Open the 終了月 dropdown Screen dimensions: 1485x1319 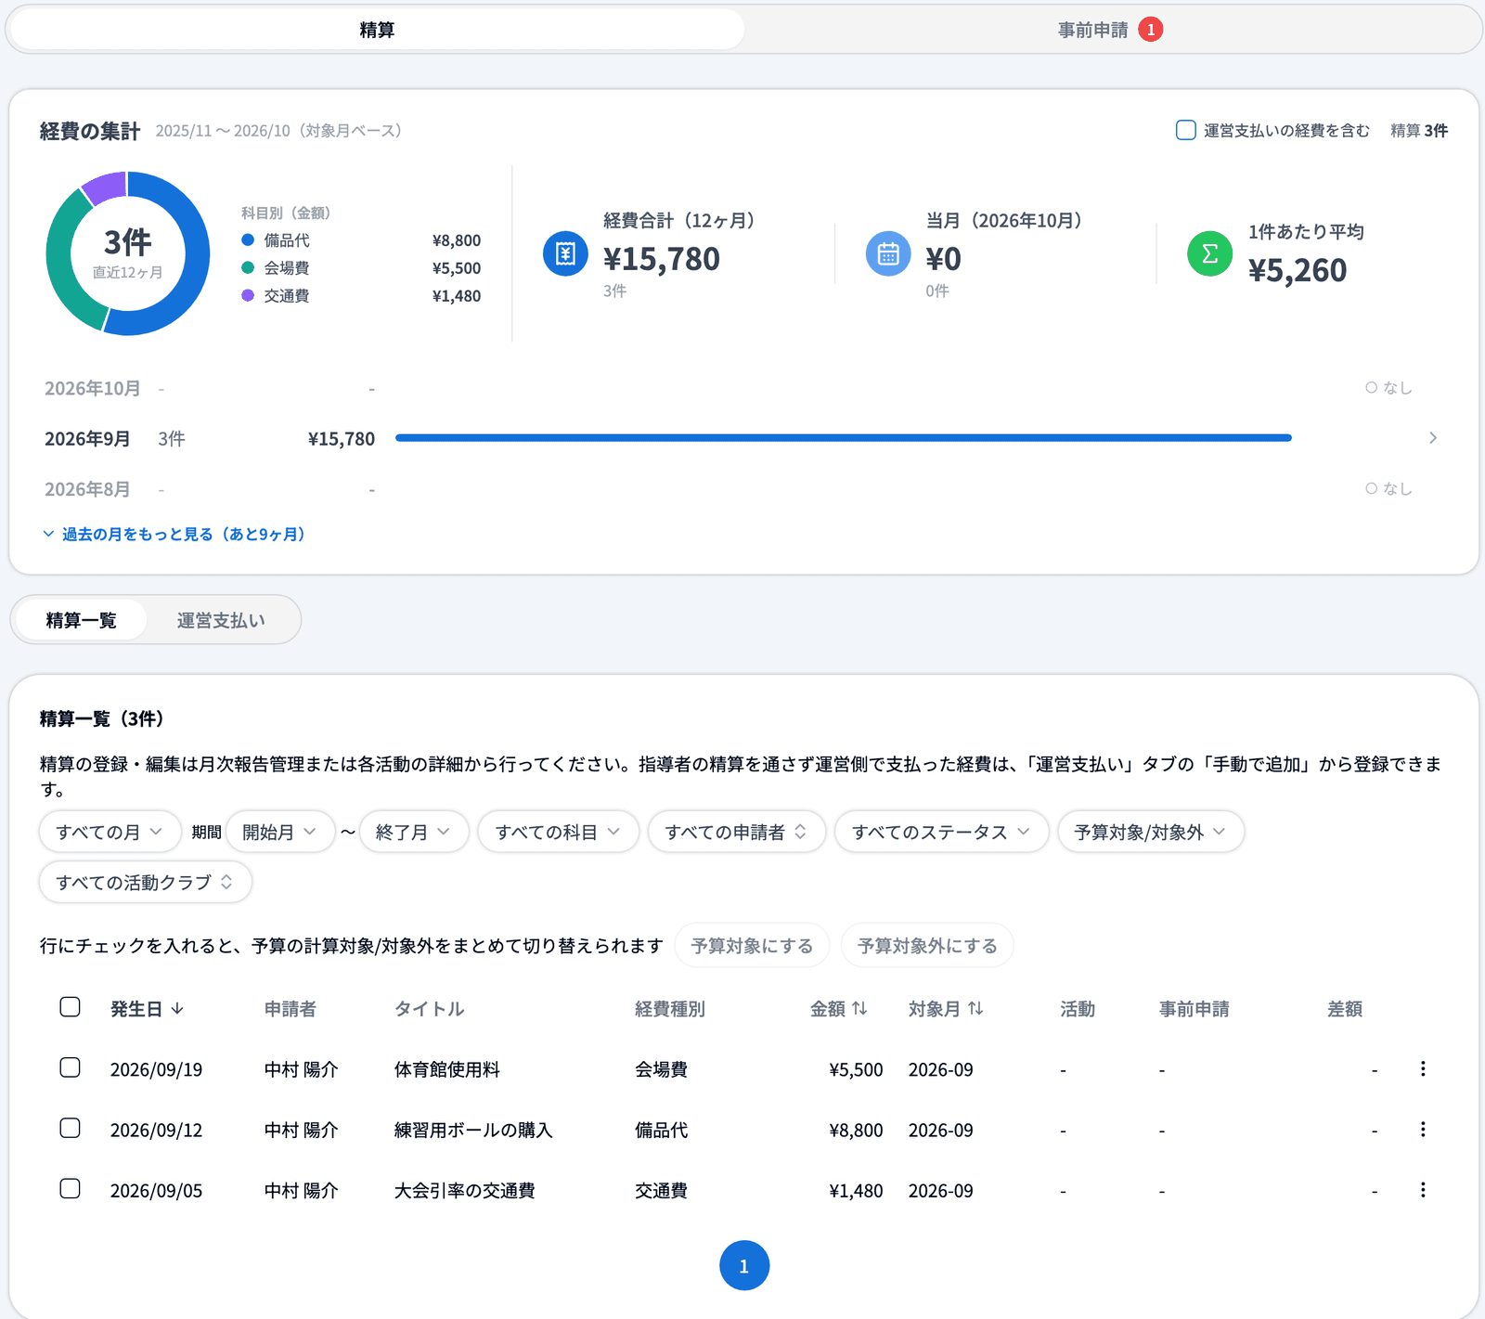tap(414, 832)
